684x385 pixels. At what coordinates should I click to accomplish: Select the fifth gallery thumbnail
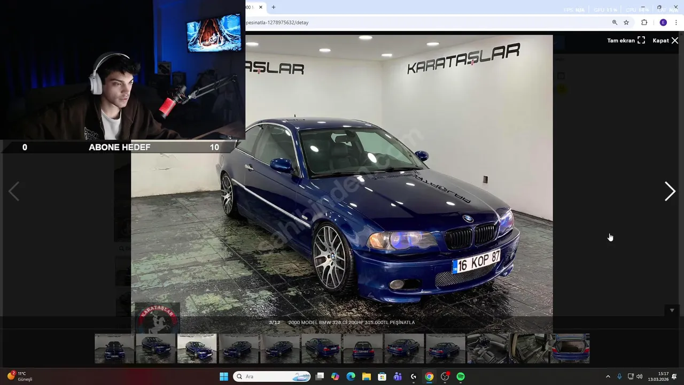click(x=280, y=349)
